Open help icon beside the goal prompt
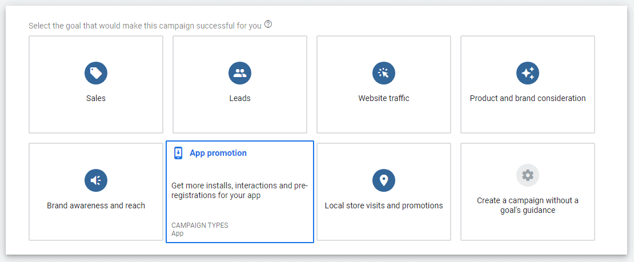 tap(268, 25)
